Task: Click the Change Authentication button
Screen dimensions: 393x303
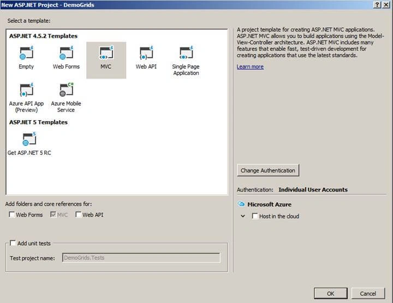Action: [268, 170]
